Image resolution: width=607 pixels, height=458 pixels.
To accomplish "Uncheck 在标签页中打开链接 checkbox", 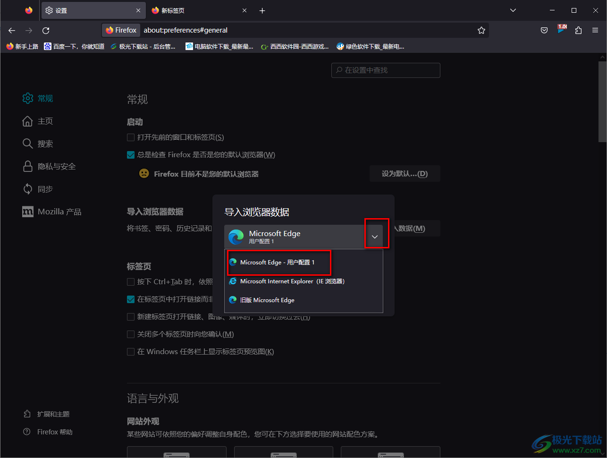I will pyautogui.click(x=131, y=299).
